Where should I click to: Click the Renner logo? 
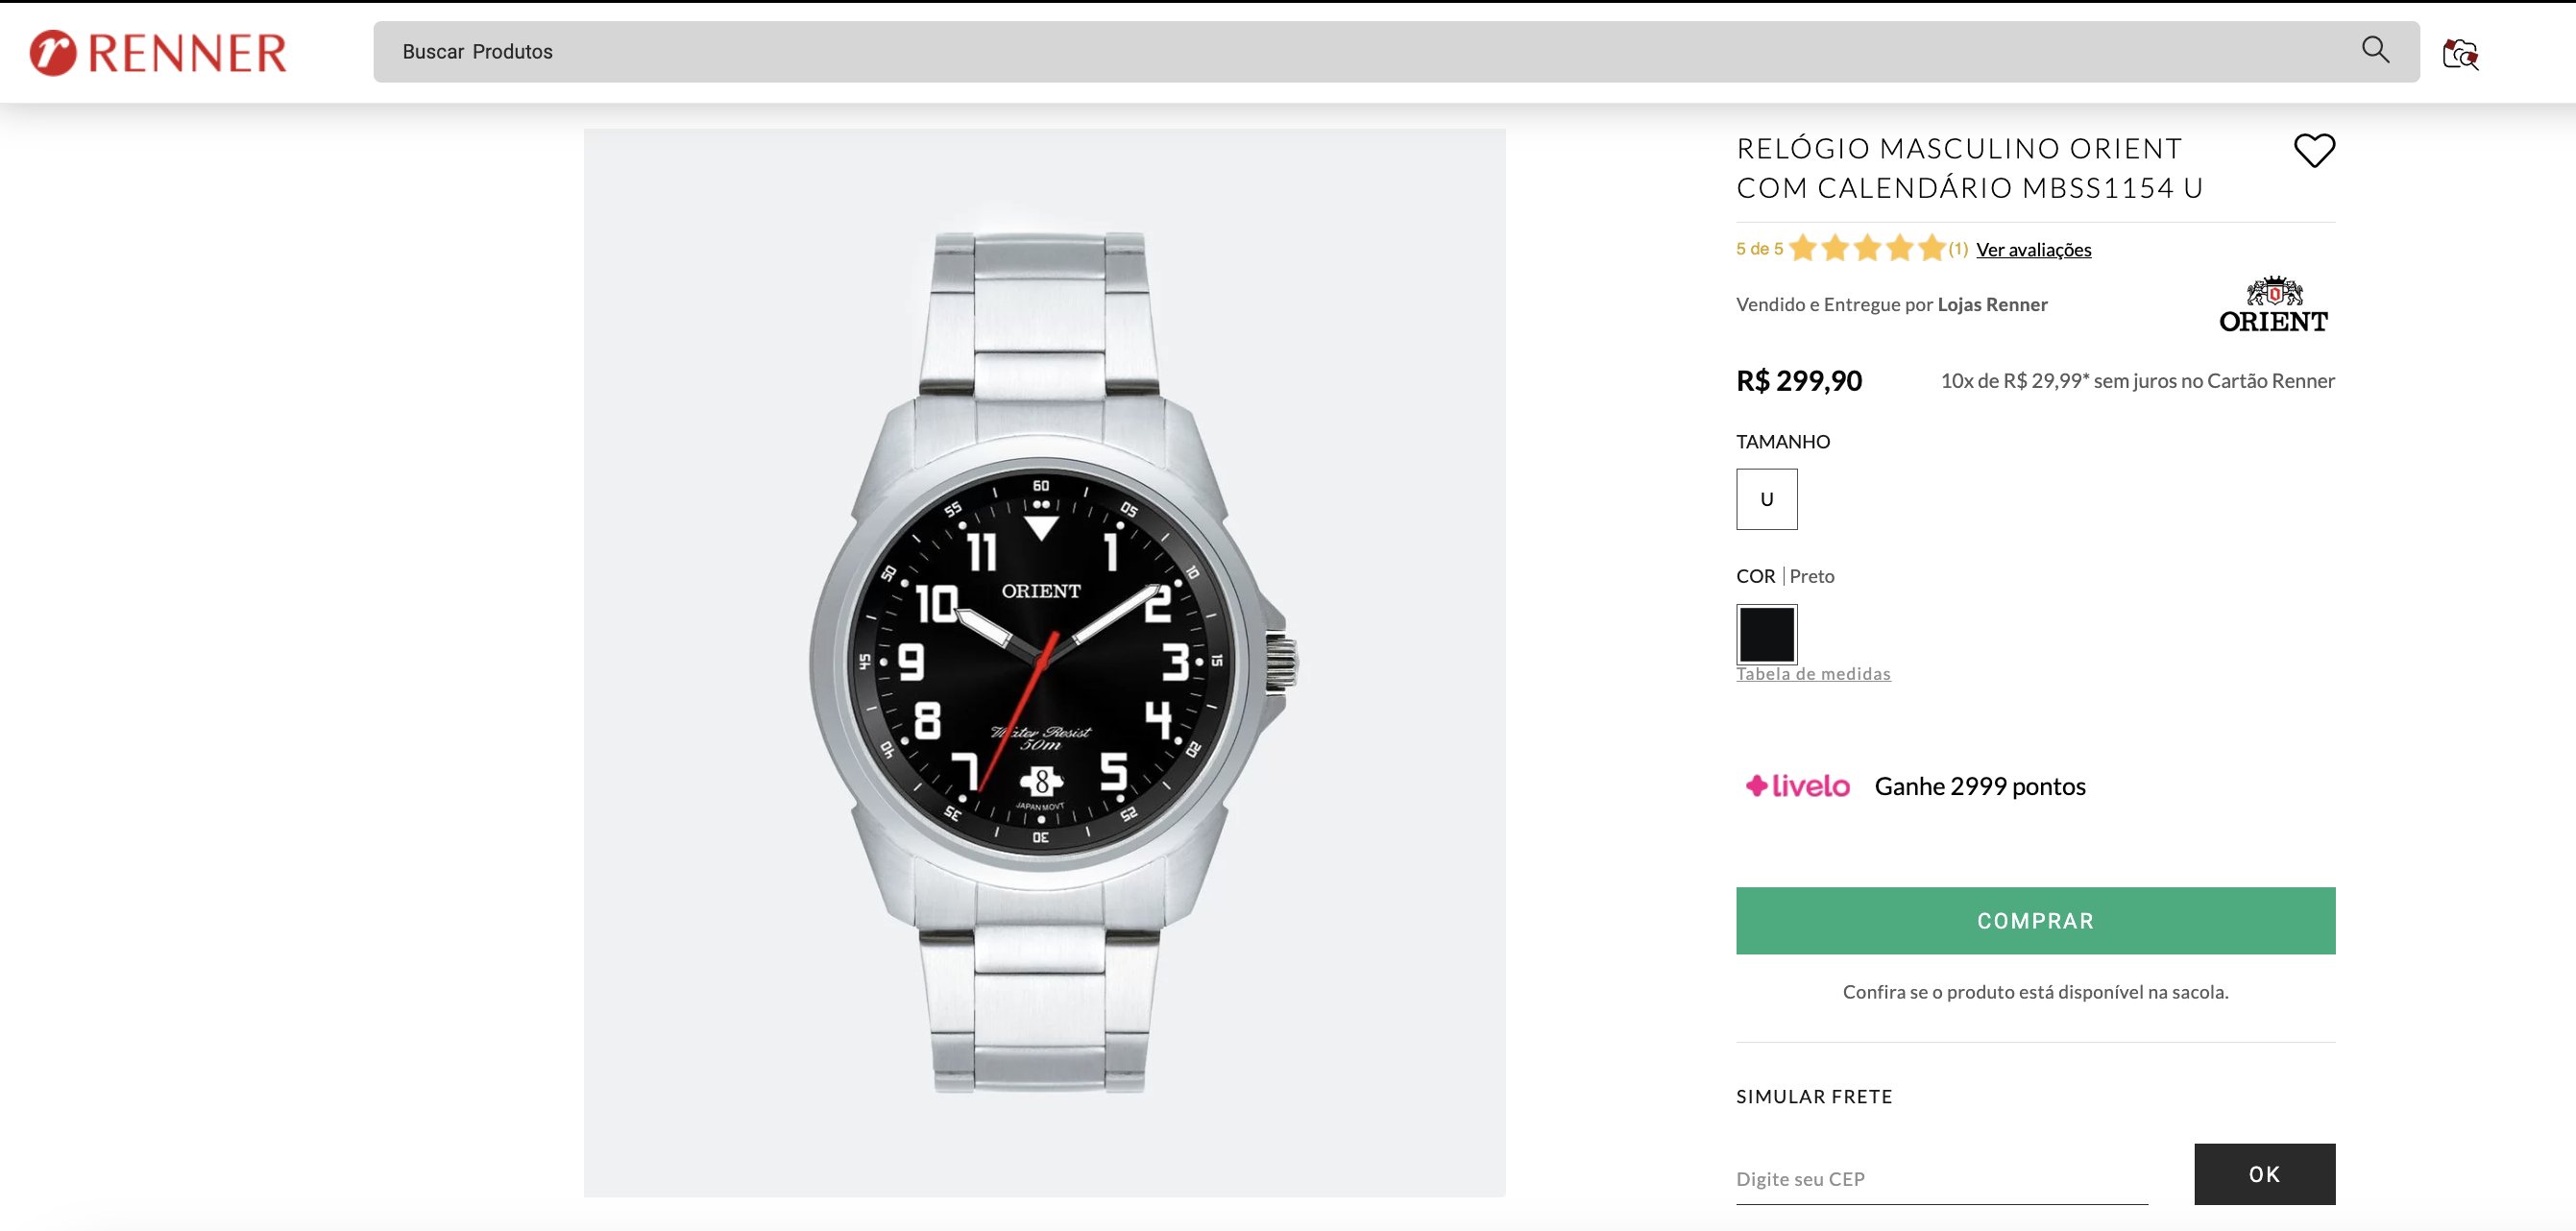coord(158,53)
